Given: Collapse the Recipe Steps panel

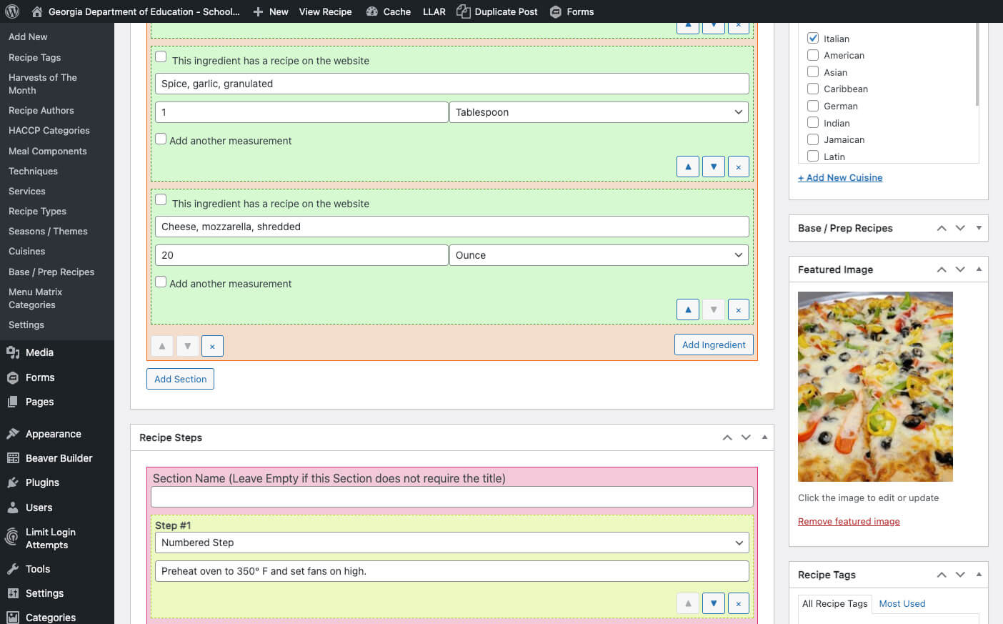Looking at the screenshot, I should (x=764, y=437).
